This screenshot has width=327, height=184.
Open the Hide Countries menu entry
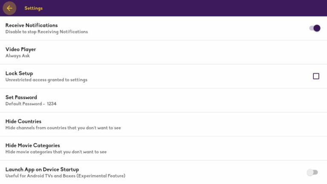tap(23, 121)
